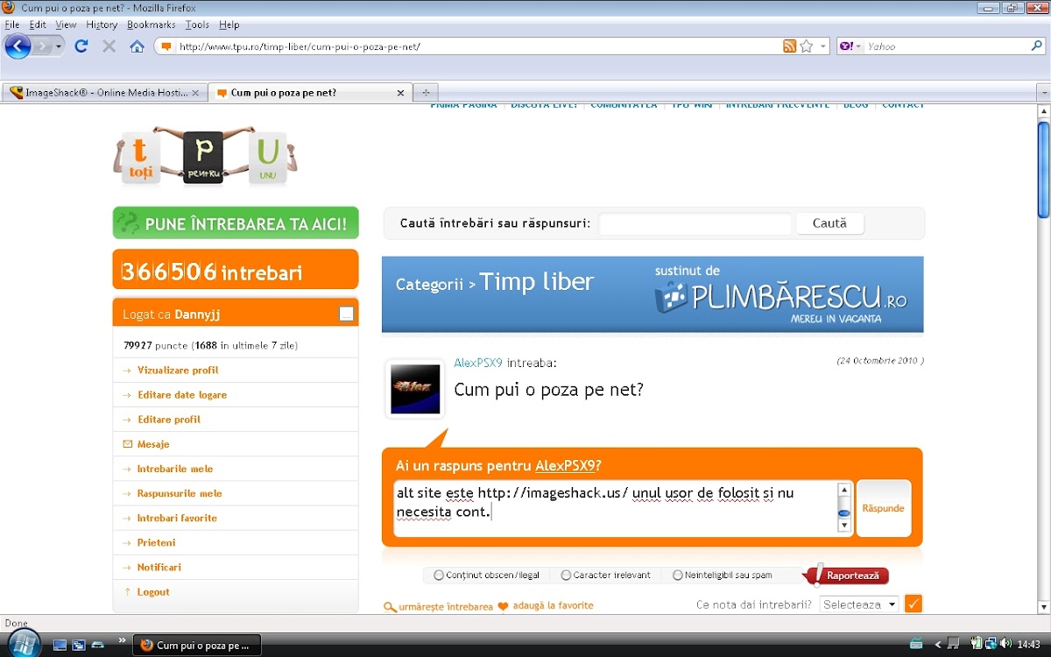
Task: Open Intrebari favorite link
Action: tap(177, 518)
